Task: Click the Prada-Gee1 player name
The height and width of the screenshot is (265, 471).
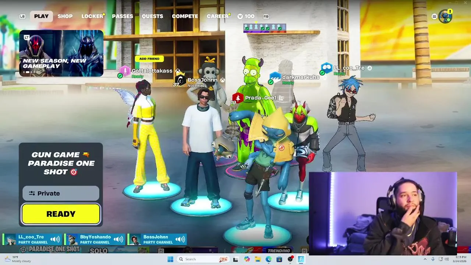Action: (261, 98)
